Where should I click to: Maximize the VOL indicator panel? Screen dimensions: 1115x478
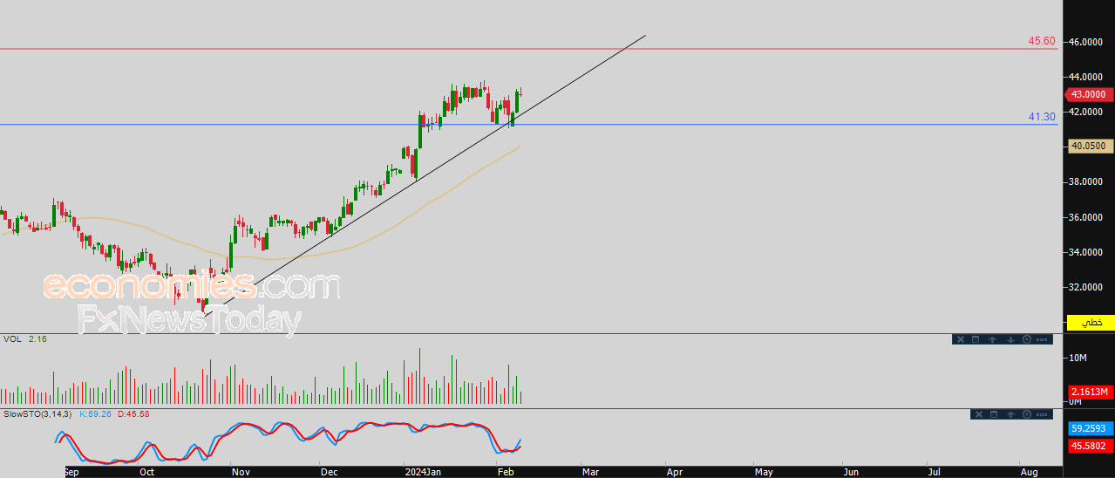coord(976,339)
